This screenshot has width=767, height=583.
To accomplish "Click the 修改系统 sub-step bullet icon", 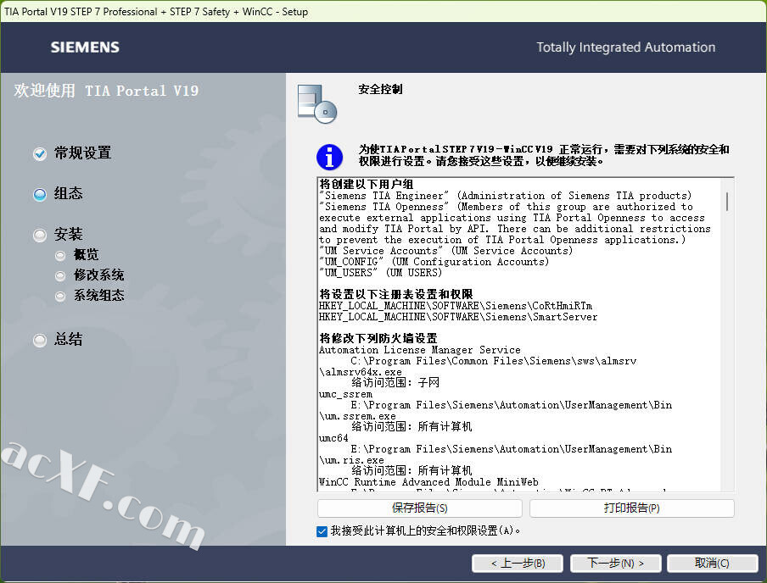I will click(60, 275).
